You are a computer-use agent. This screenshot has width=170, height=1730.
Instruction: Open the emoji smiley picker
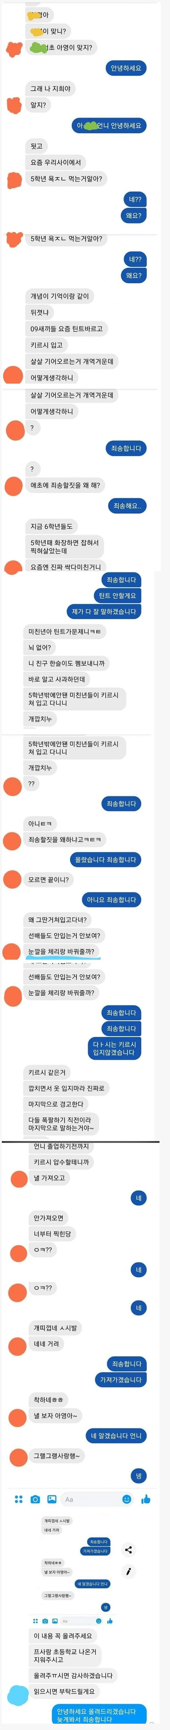pos(127,1500)
